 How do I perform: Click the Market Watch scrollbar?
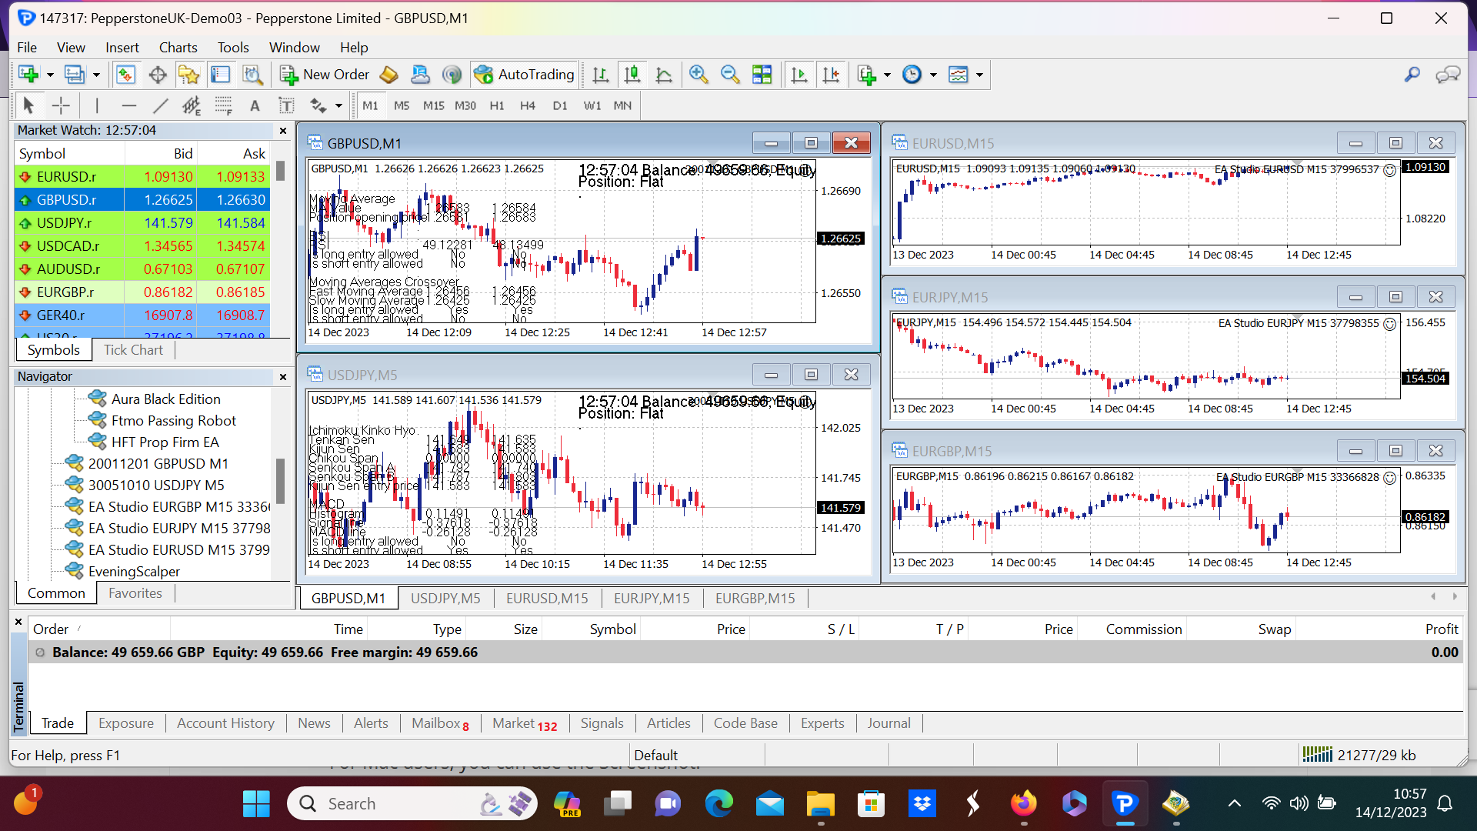280,170
